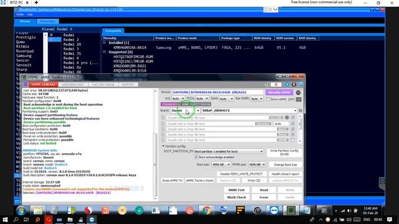Uncheck the fourth file row checkbox
This screenshot has width=399, height=224.
point(293,134)
